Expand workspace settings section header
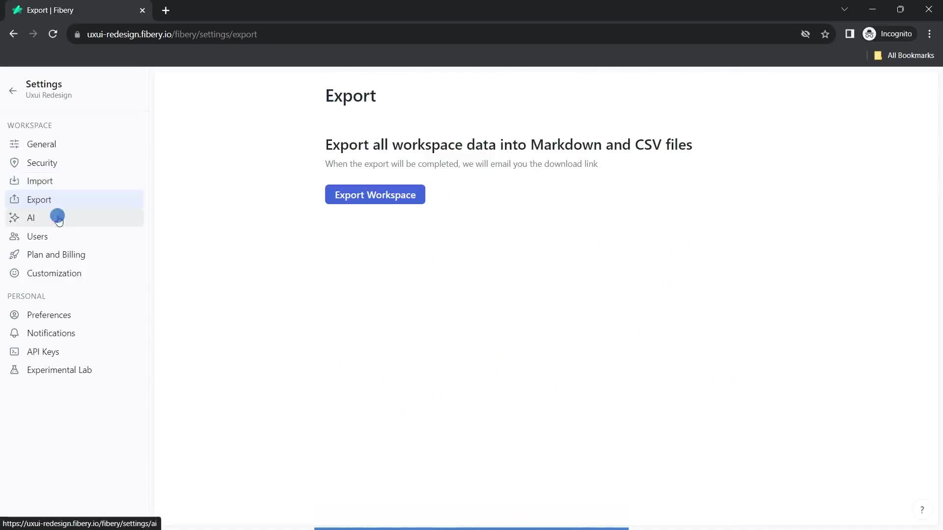 pyautogui.click(x=29, y=125)
